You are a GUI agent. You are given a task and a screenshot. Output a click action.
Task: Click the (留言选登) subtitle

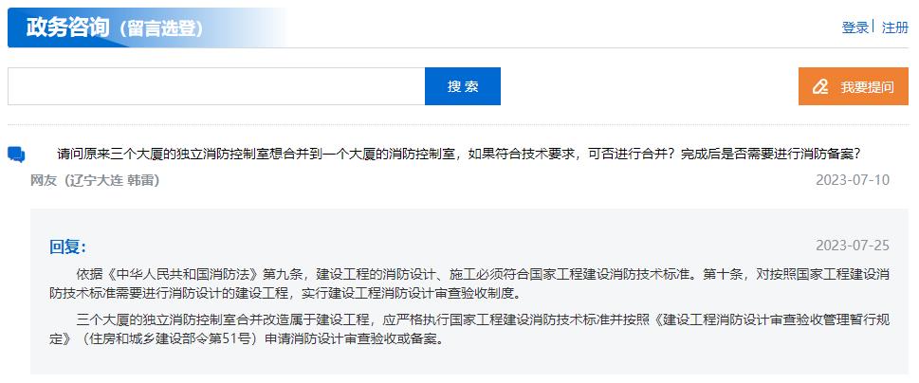161,28
